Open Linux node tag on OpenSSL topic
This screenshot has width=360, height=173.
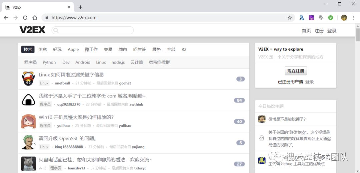tap(44, 147)
